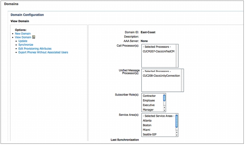Click the Subscriber Roles scroll up arrow
Screen dimensions: 245x145
164,108
